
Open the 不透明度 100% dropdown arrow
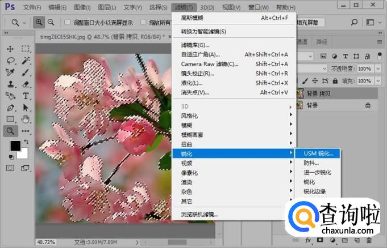tap(378, 69)
